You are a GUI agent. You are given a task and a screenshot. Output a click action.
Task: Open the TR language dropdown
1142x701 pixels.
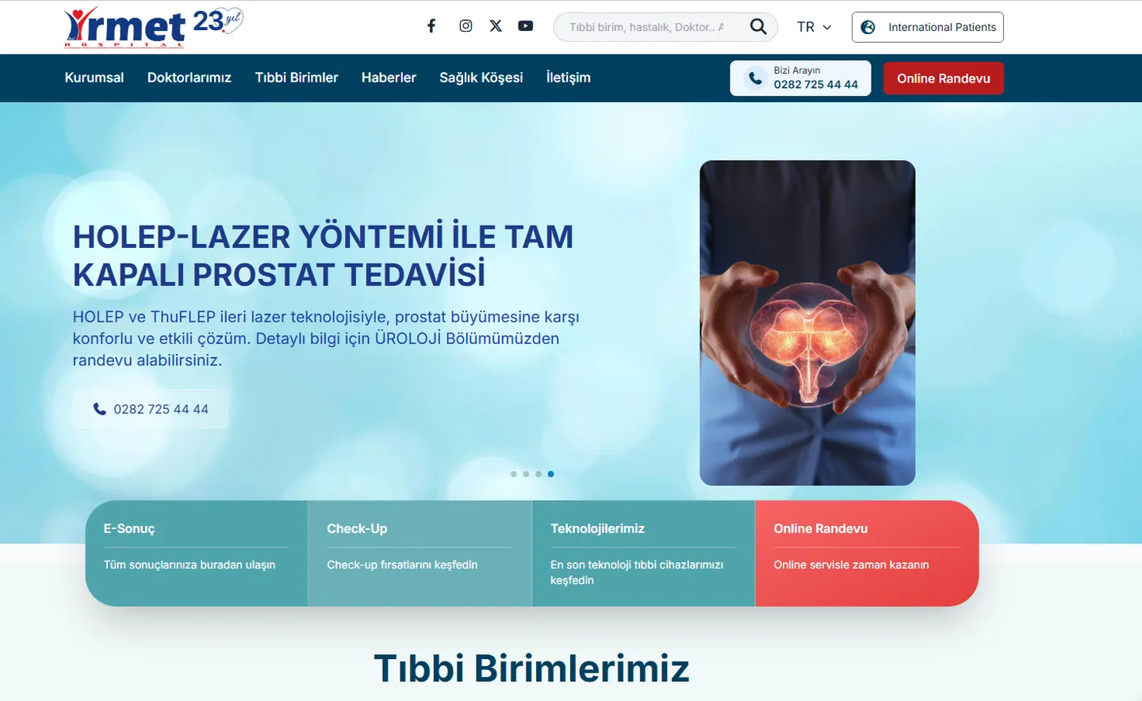pyautogui.click(x=814, y=27)
